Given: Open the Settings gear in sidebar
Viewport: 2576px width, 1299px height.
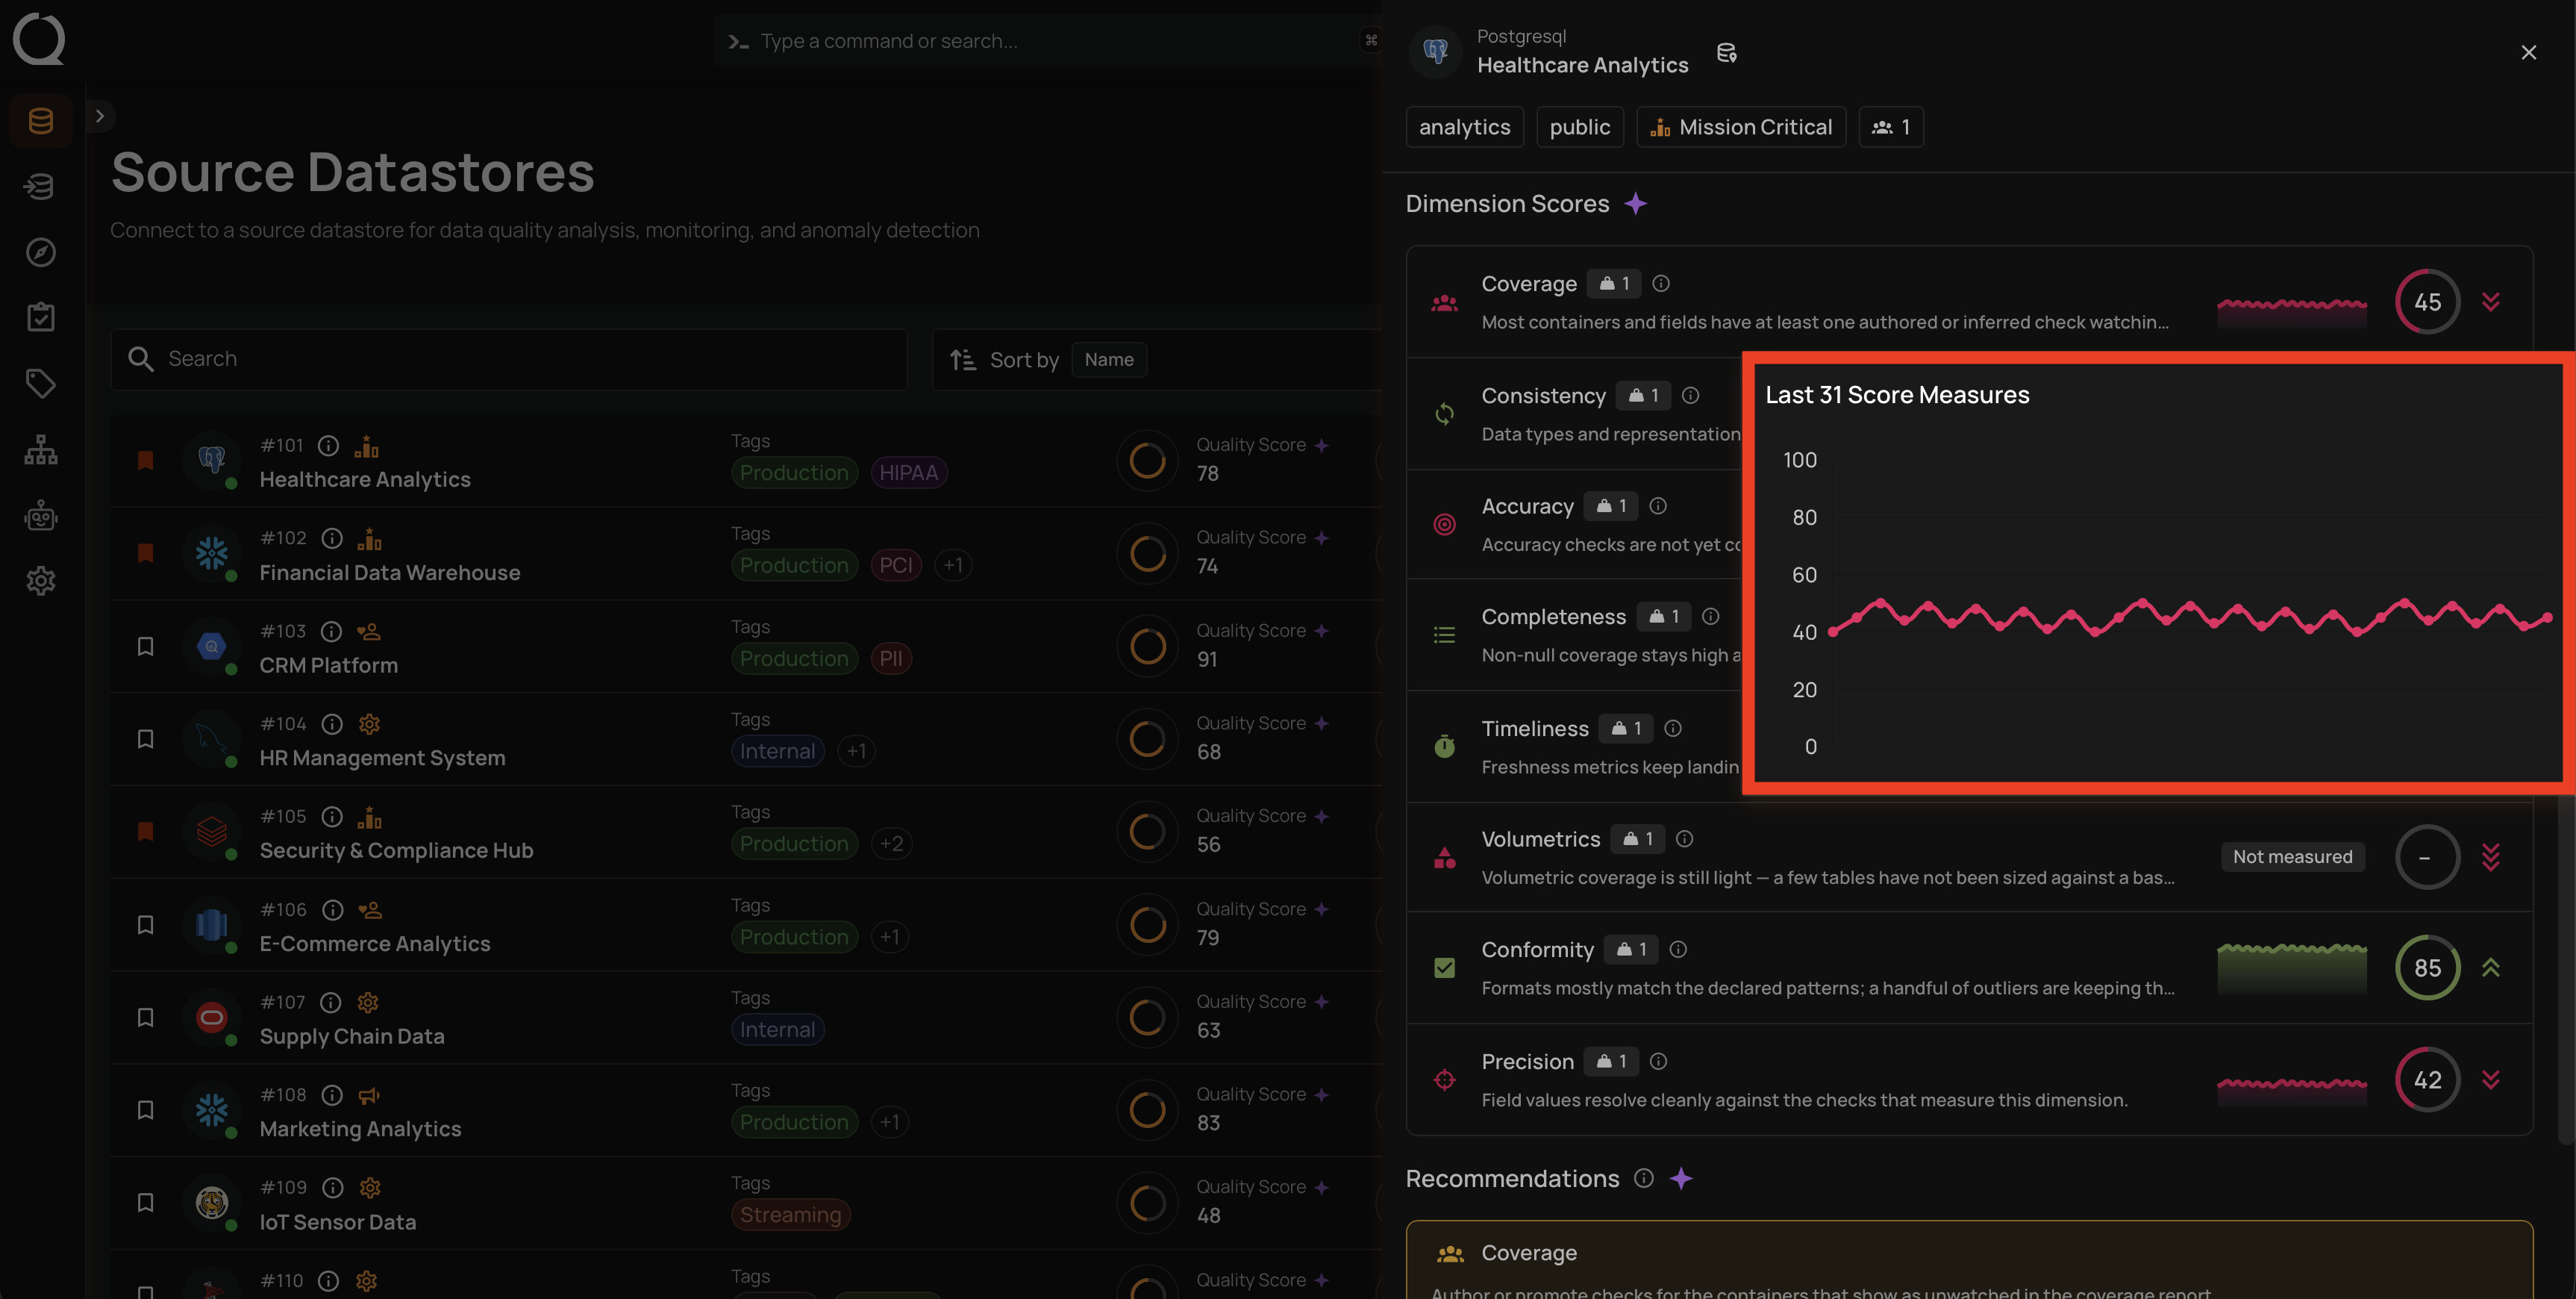Looking at the screenshot, I should tap(41, 581).
